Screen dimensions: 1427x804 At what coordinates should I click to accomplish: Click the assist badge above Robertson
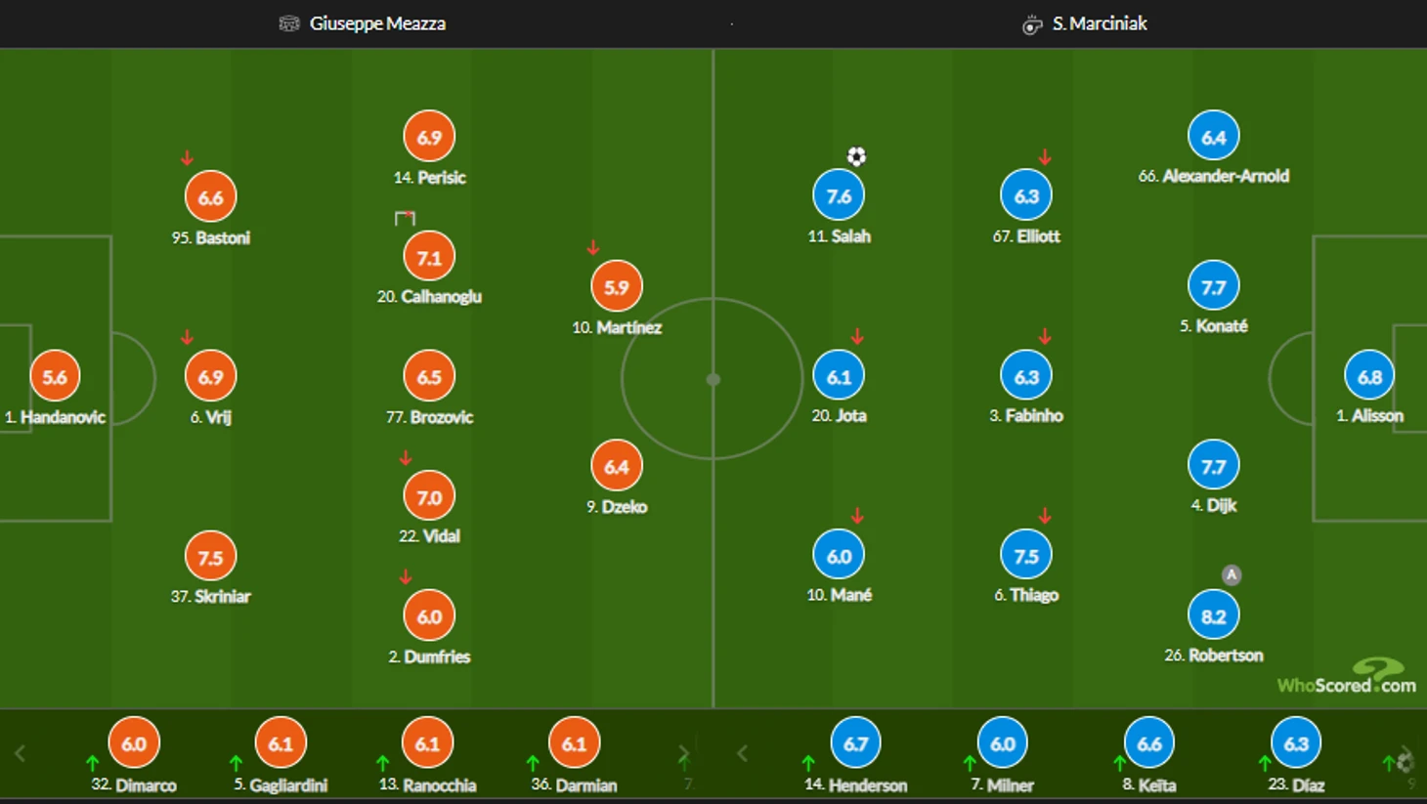[x=1232, y=575]
